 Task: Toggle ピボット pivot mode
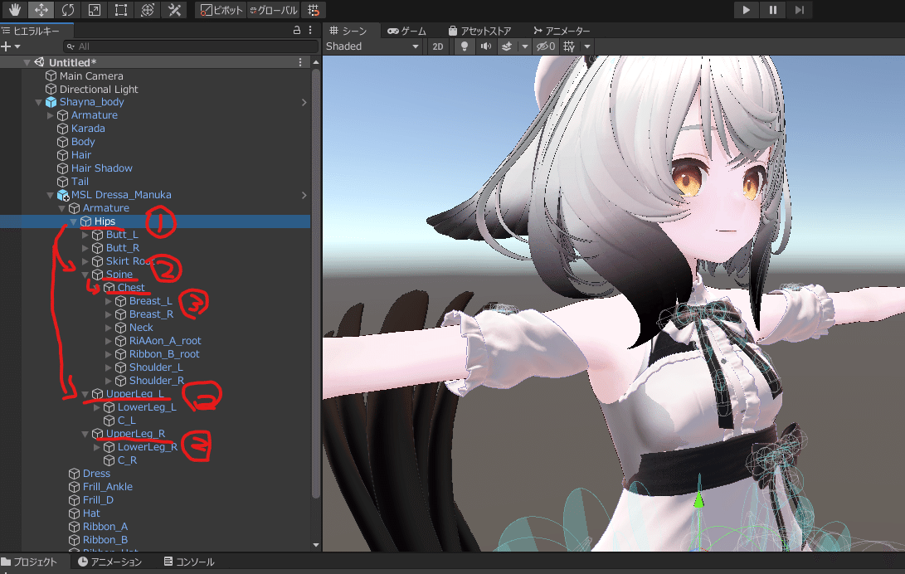tap(219, 11)
